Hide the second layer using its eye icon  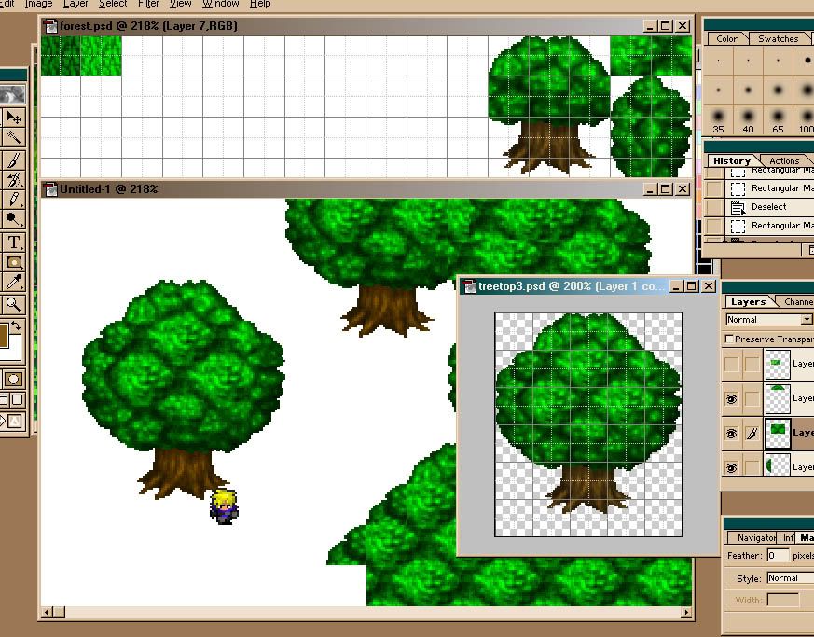(731, 399)
